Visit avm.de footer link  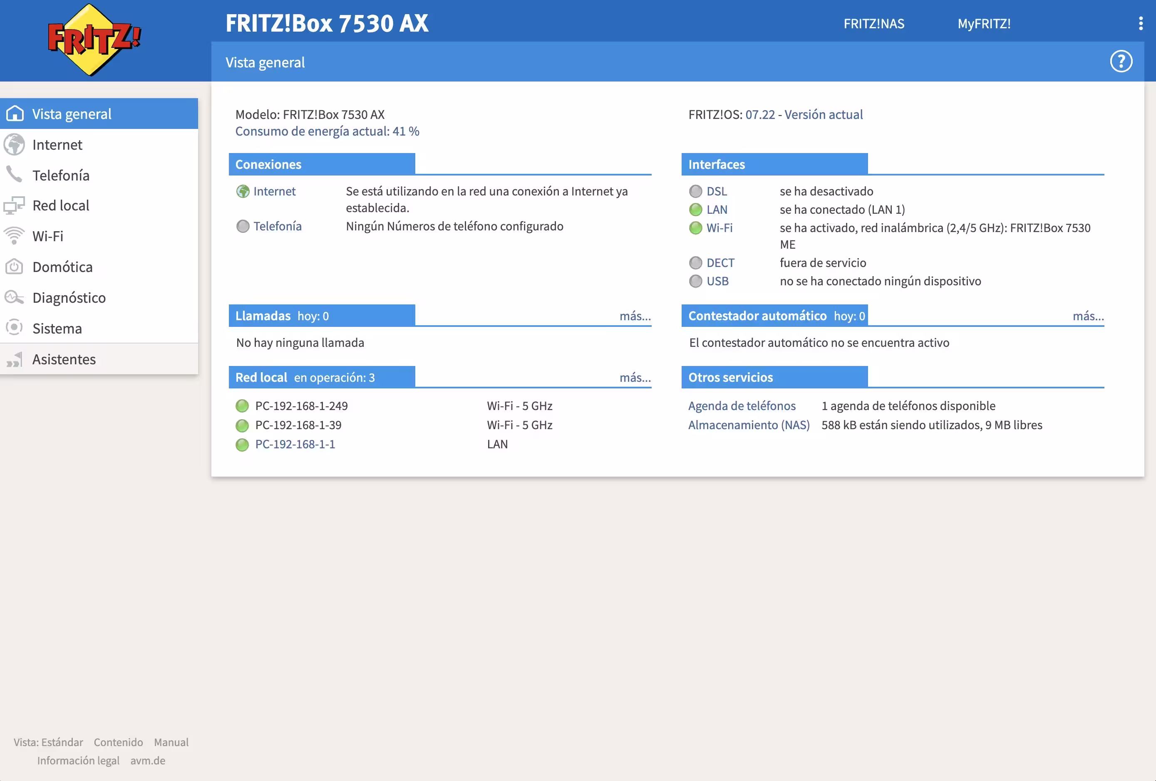148,761
